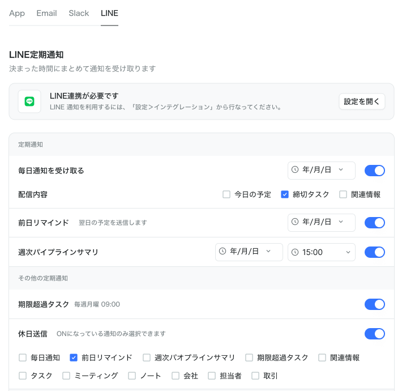Check the タスク checkbox
402x391 pixels.
coord(23,376)
